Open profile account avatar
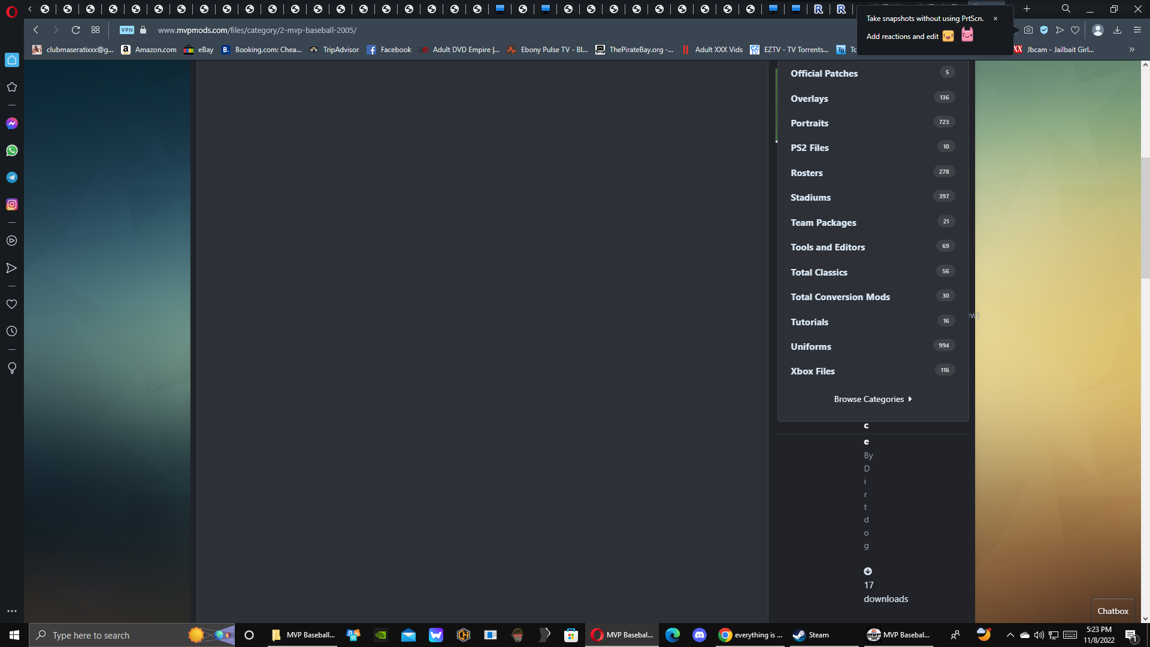The image size is (1150, 647). click(x=1098, y=30)
